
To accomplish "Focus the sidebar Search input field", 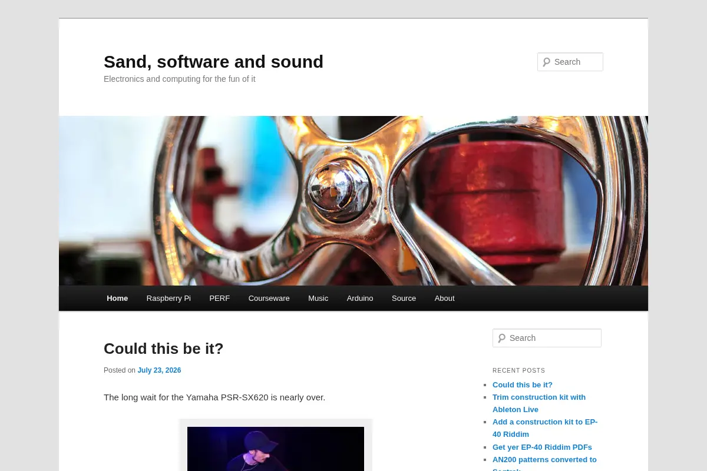I will click(547, 338).
